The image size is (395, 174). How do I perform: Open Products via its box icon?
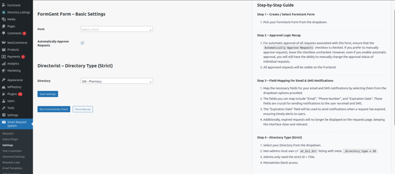tap(3, 50)
